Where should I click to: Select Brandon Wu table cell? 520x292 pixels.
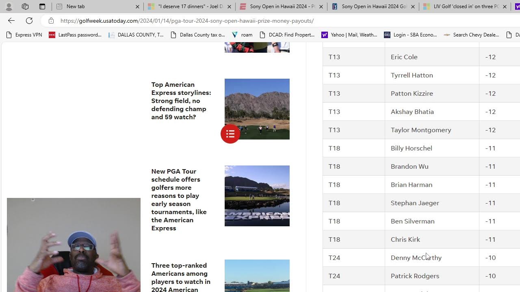pyautogui.click(x=432, y=166)
